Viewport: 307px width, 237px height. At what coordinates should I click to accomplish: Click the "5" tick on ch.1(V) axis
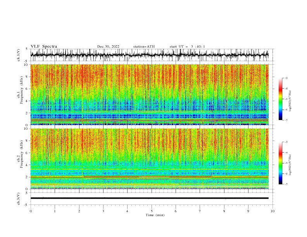pyautogui.click(x=27, y=49)
